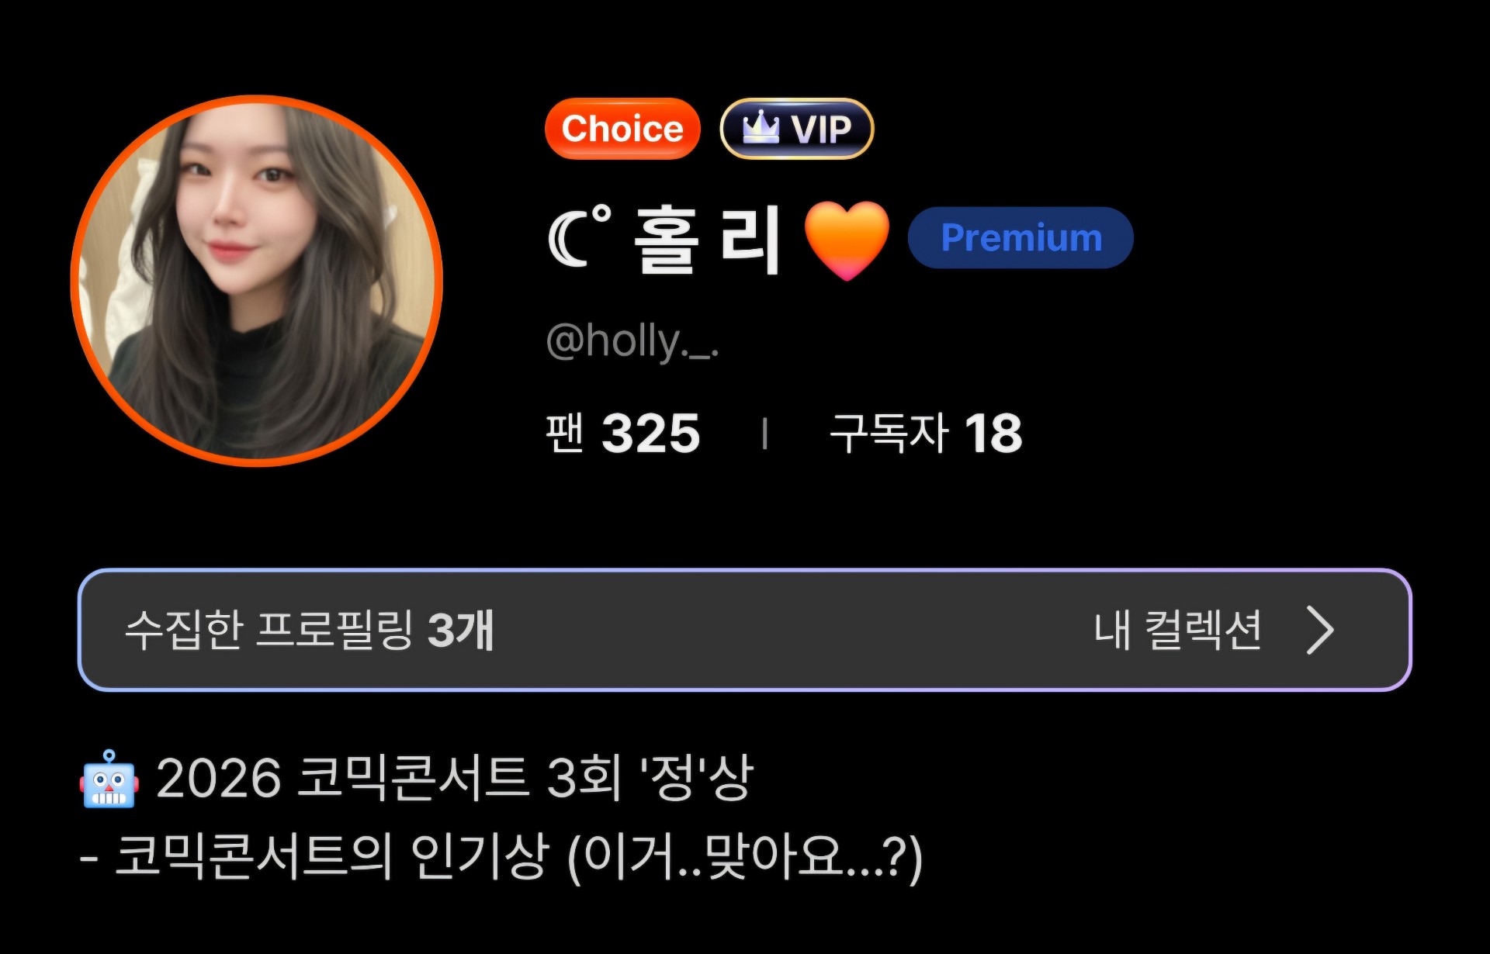Tap the VIP badge
1490x954 pixels.
(797, 129)
